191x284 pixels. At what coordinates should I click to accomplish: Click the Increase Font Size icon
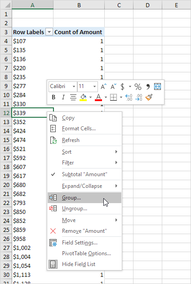pos(104,87)
